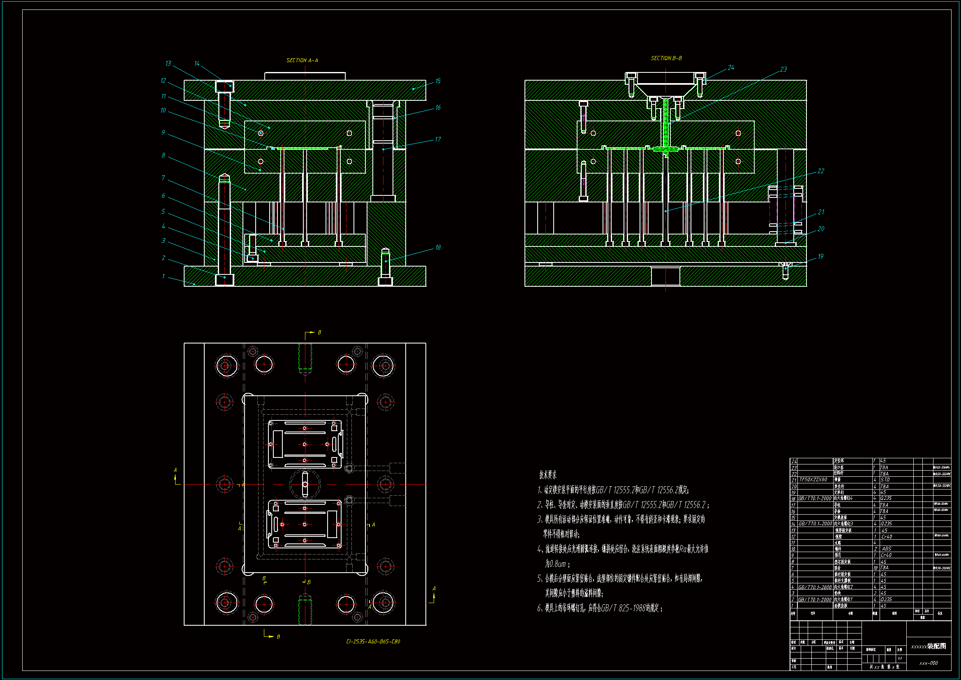Select part balloon number 13
The image size is (961, 680).
[168, 64]
